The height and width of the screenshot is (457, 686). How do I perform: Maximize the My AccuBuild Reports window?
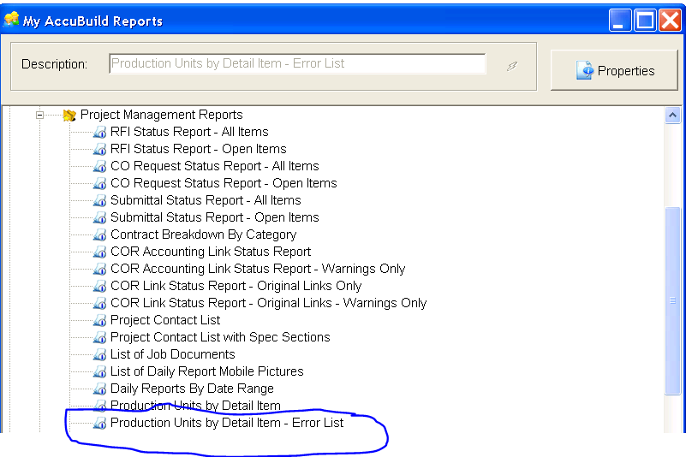click(x=645, y=21)
